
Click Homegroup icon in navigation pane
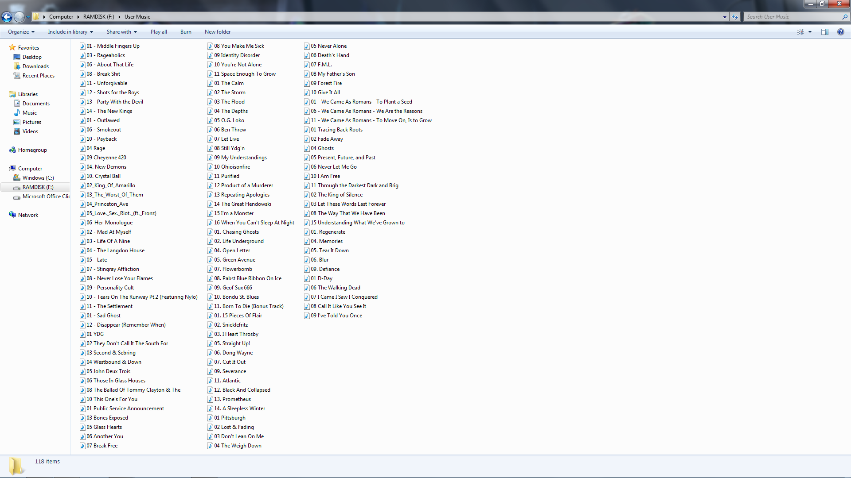(12, 150)
